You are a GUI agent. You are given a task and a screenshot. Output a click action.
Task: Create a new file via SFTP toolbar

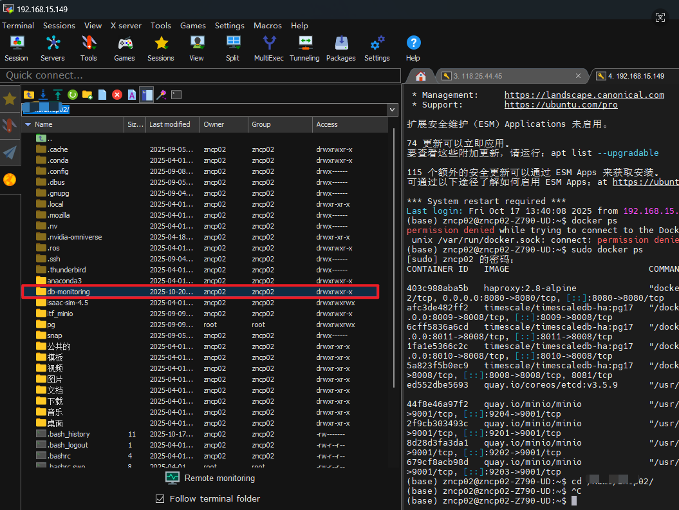[x=102, y=95]
